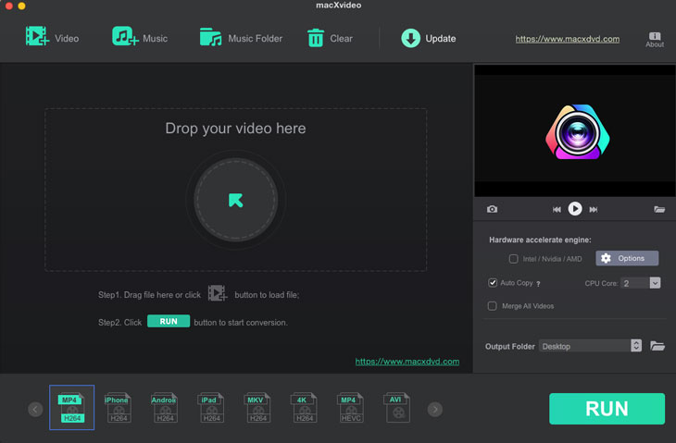Screen dimensions: 676x443
Task: Open the About info panel
Action: (655, 39)
